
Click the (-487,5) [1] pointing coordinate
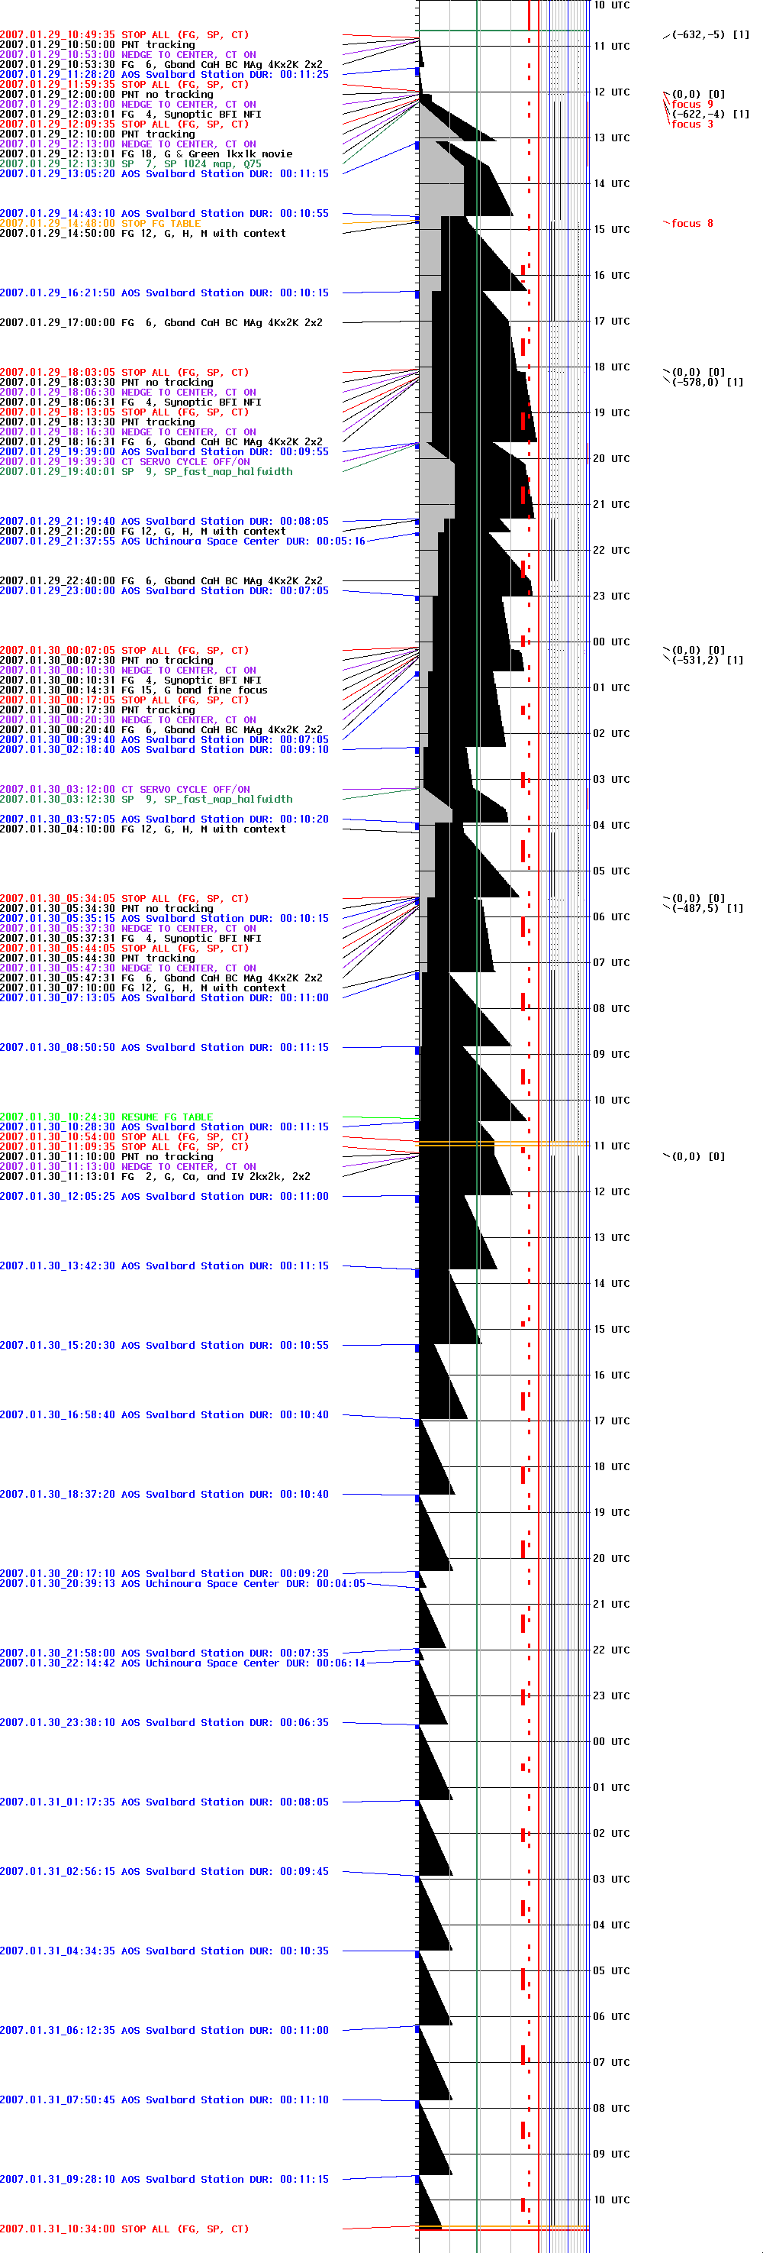pos(707,908)
